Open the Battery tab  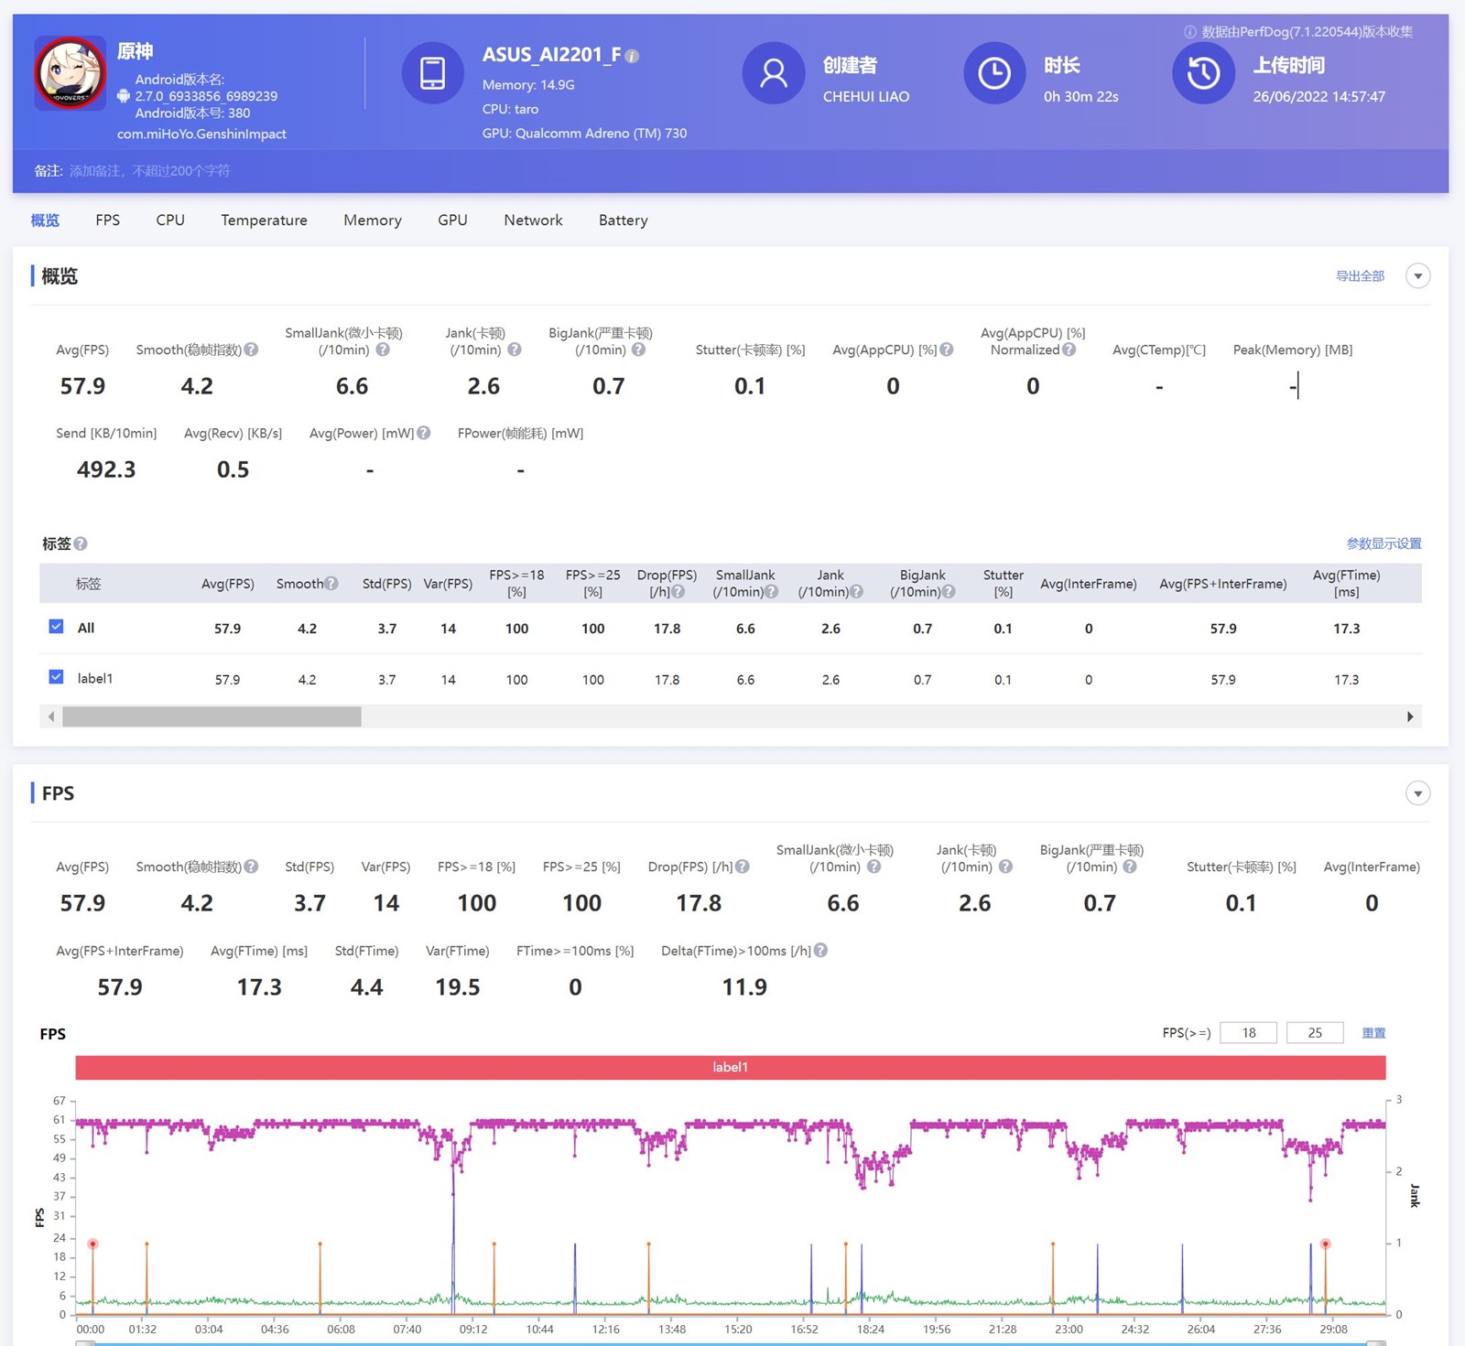click(623, 221)
